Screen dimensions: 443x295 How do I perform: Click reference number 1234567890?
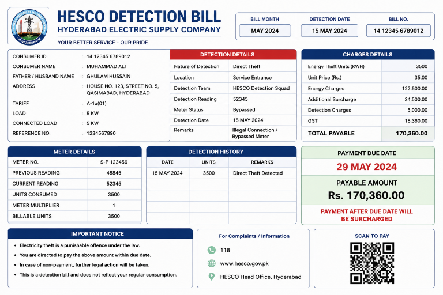point(101,133)
